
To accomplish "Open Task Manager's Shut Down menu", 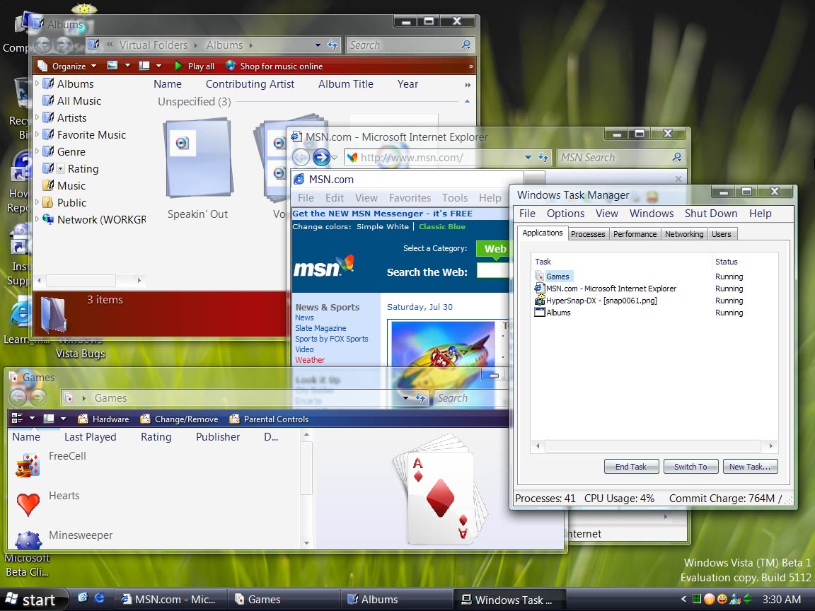I will pos(710,213).
